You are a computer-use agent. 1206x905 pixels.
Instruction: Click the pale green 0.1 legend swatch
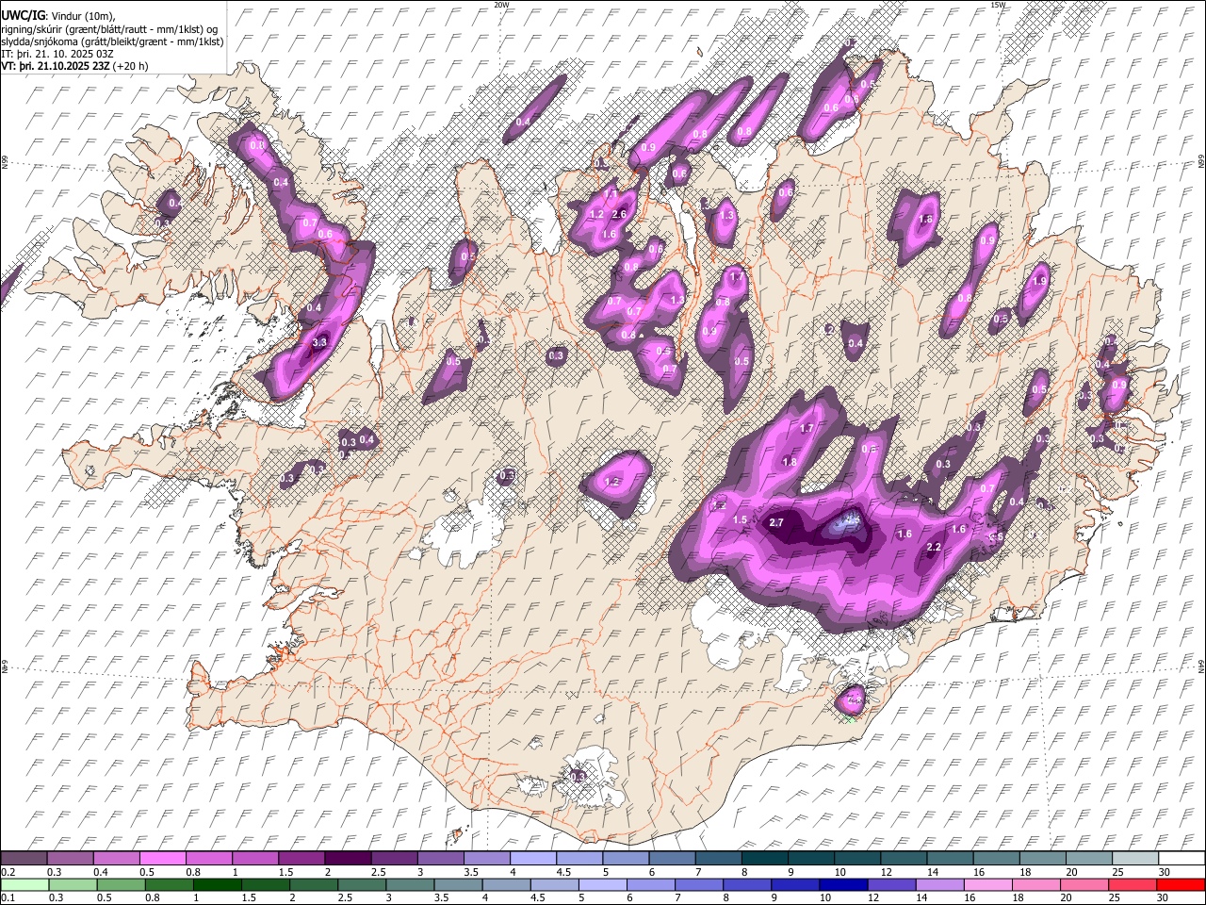(24, 884)
